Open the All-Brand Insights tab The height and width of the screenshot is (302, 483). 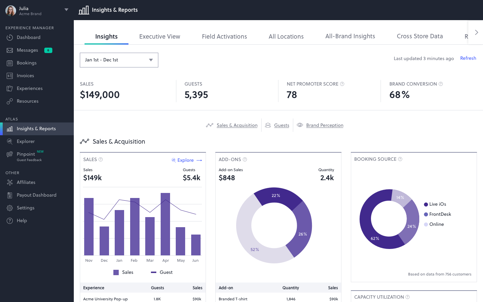point(350,36)
